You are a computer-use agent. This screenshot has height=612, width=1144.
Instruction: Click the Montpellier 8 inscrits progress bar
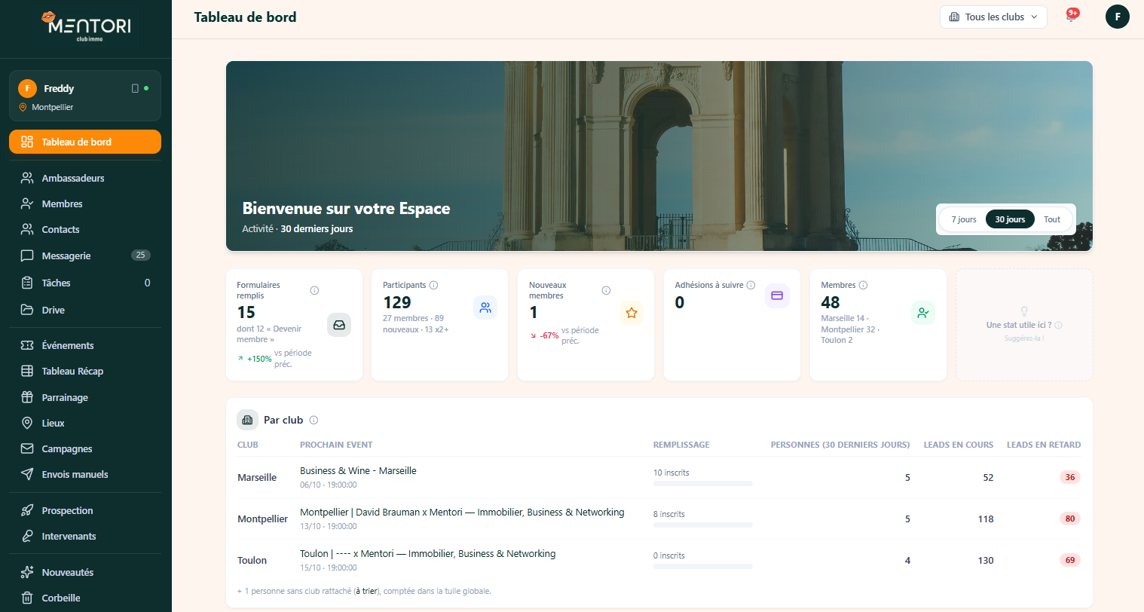703,525
